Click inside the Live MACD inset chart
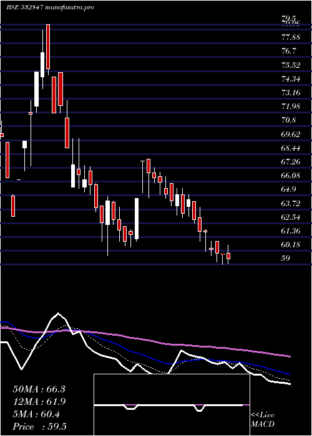Viewport: 312px width, 436px height. coord(172,405)
